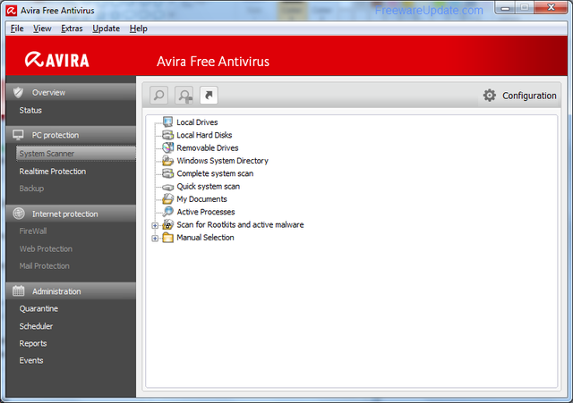Open Realtime Protection section
Screen dimensions: 573x403
[x=53, y=172]
